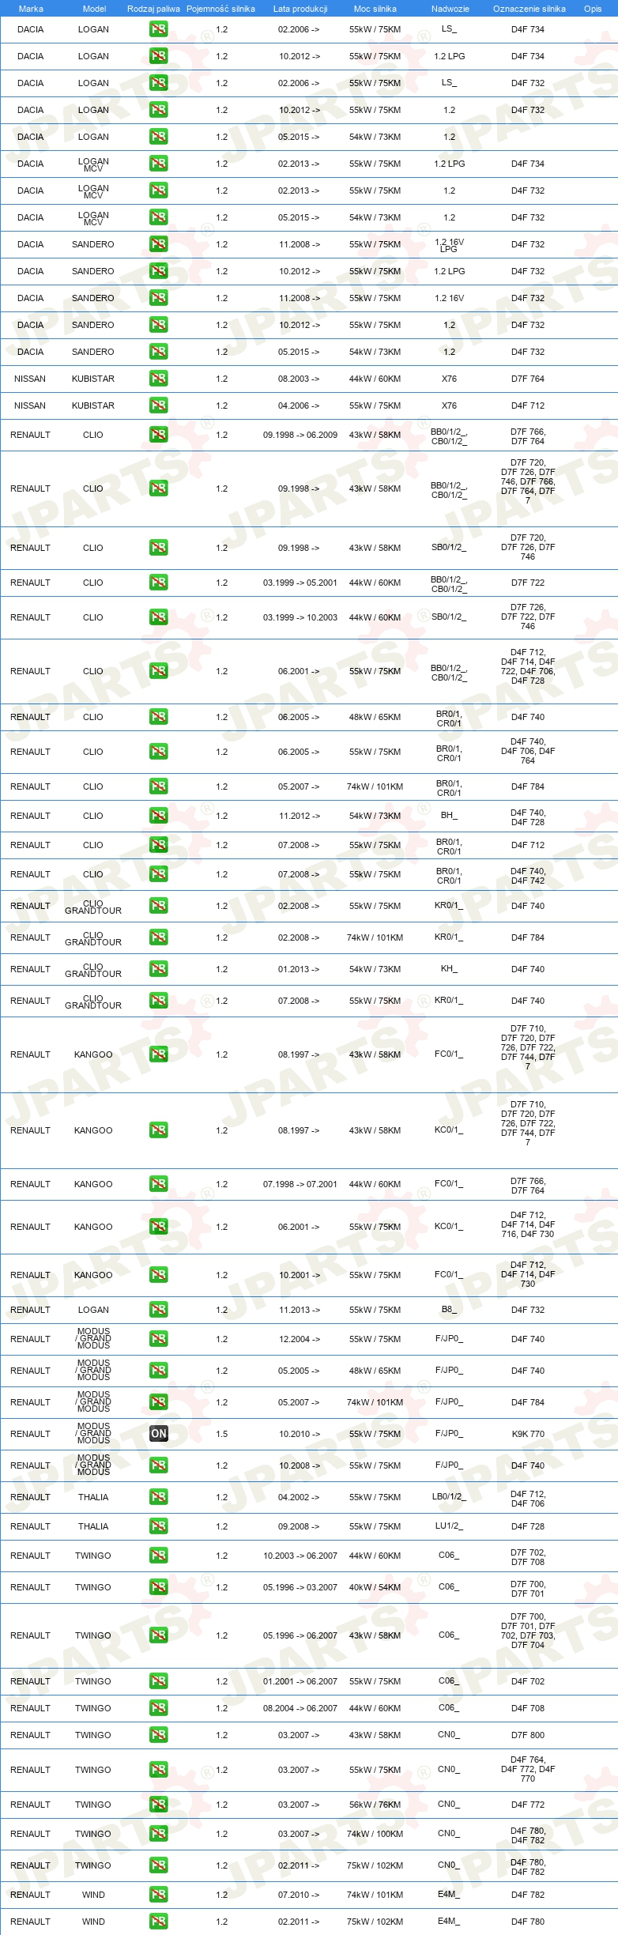Viewport: 618px width, 1935px height.
Task: Click petrol icon in Wind 07.2010 row
Action: (x=159, y=1894)
